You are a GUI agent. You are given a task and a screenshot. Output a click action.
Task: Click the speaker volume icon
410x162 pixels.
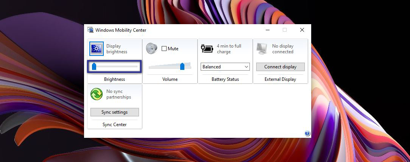152,49
